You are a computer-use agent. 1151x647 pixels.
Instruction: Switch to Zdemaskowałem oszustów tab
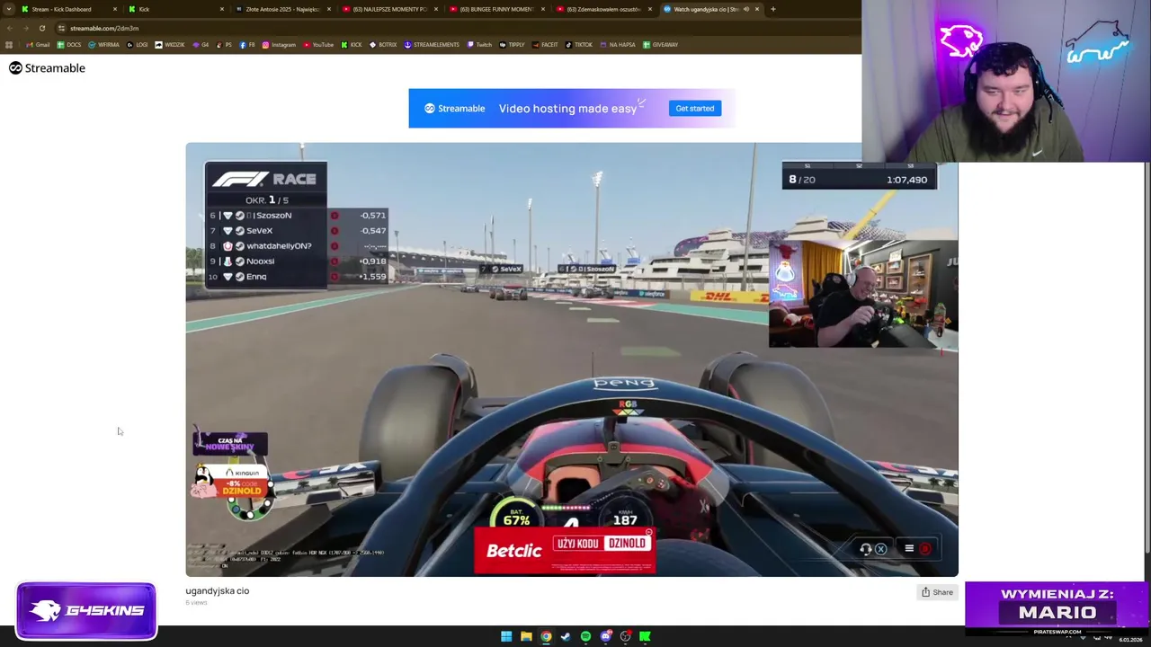603,9
